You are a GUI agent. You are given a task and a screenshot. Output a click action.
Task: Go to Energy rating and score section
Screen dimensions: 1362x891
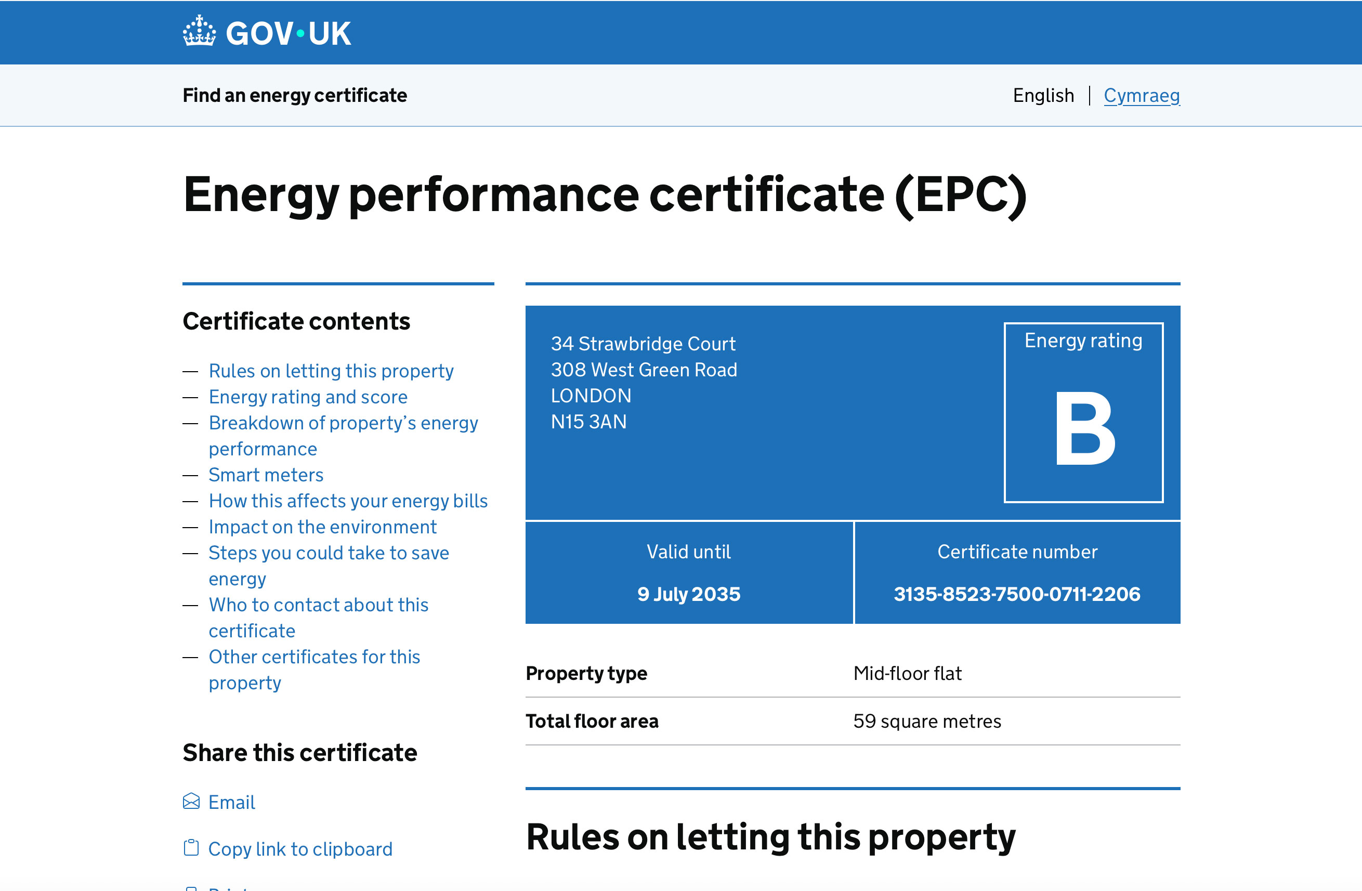coord(308,397)
